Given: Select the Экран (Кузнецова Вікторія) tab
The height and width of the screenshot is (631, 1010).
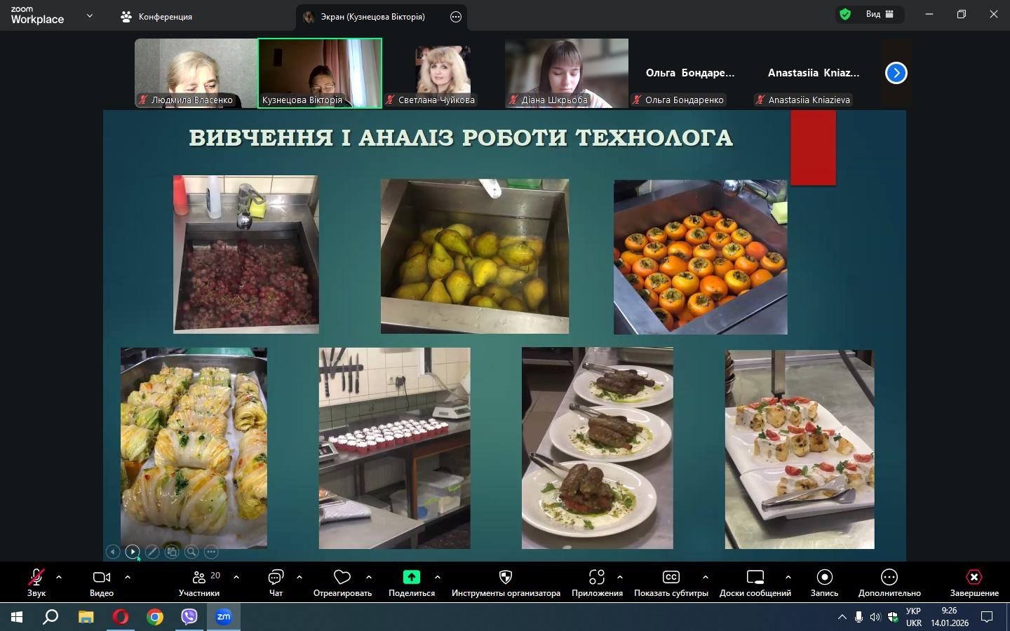Looking at the screenshot, I should point(372,17).
